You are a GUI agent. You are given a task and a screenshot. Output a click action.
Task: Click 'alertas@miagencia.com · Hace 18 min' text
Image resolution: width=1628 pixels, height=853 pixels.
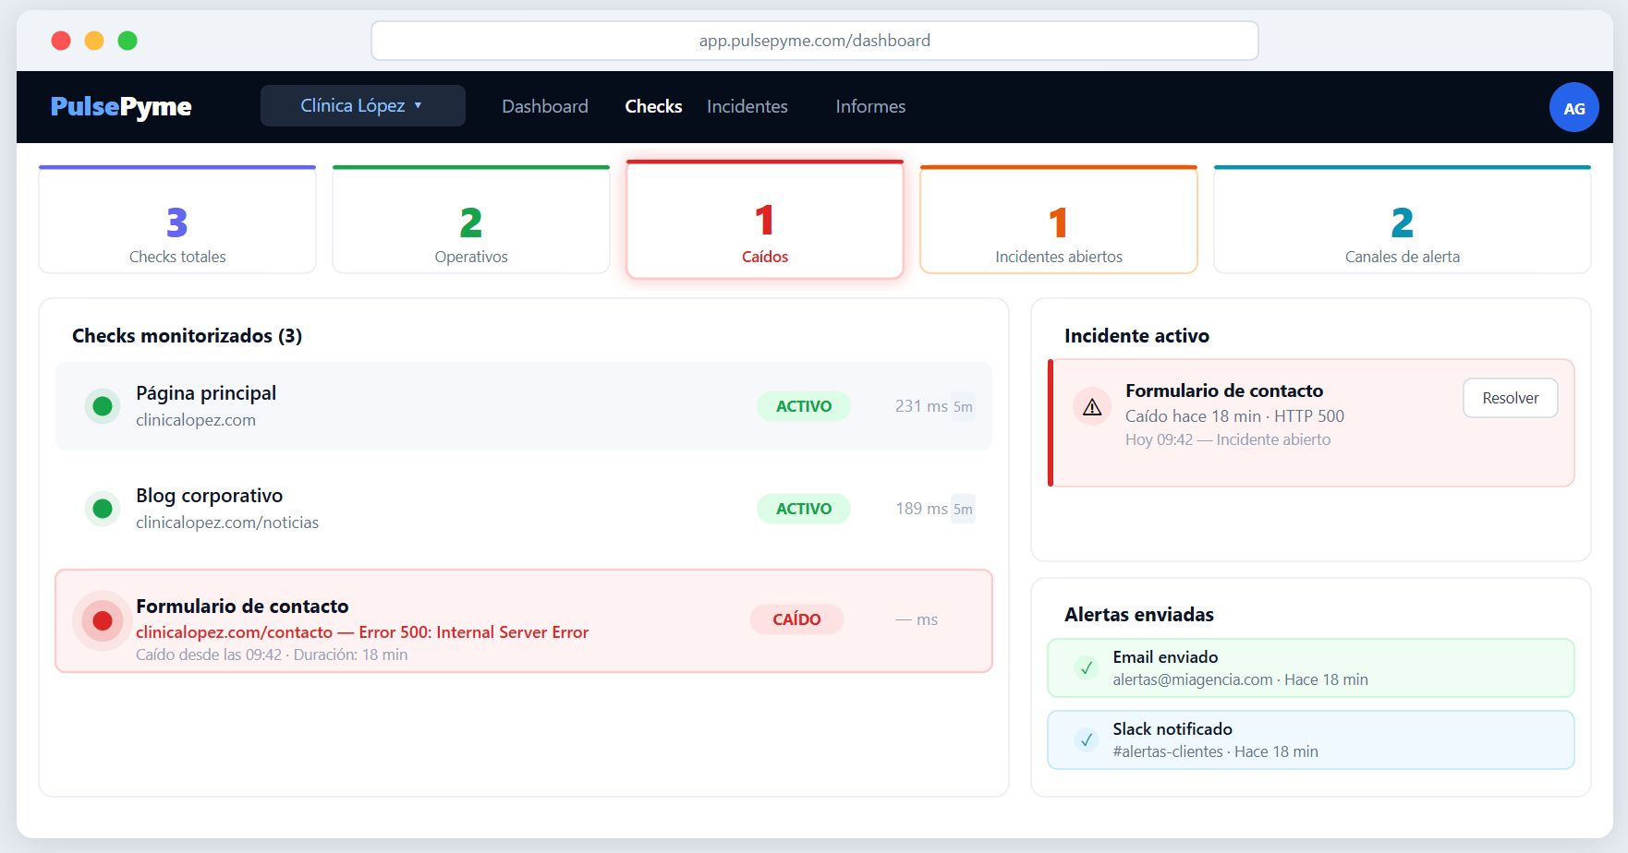(x=1240, y=679)
